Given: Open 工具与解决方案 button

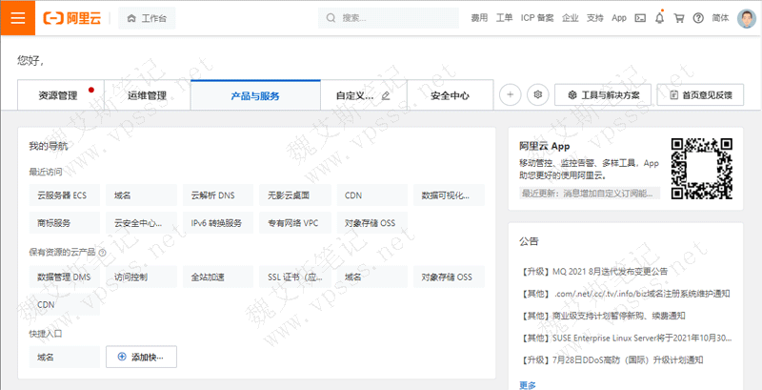Looking at the screenshot, I should click(x=603, y=94).
